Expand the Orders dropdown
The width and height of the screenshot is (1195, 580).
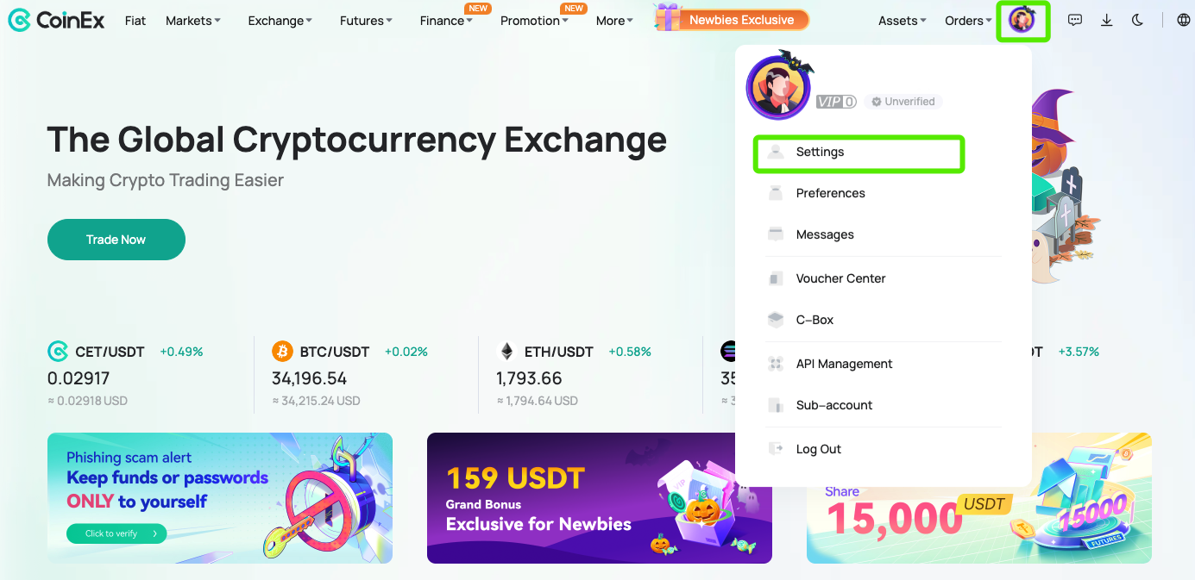(x=968, y=21)
